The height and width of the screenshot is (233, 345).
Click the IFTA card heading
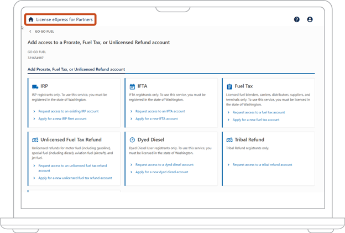pyautogui.click(x=142, y=86)
